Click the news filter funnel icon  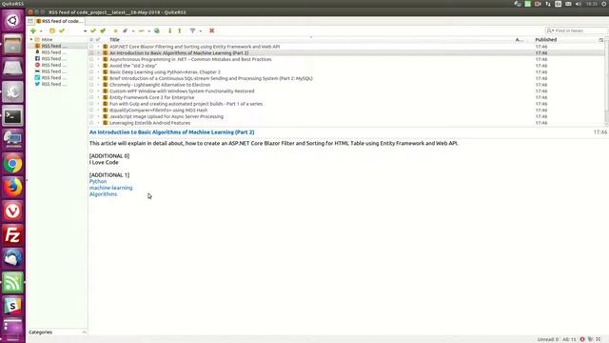point(192,30)
